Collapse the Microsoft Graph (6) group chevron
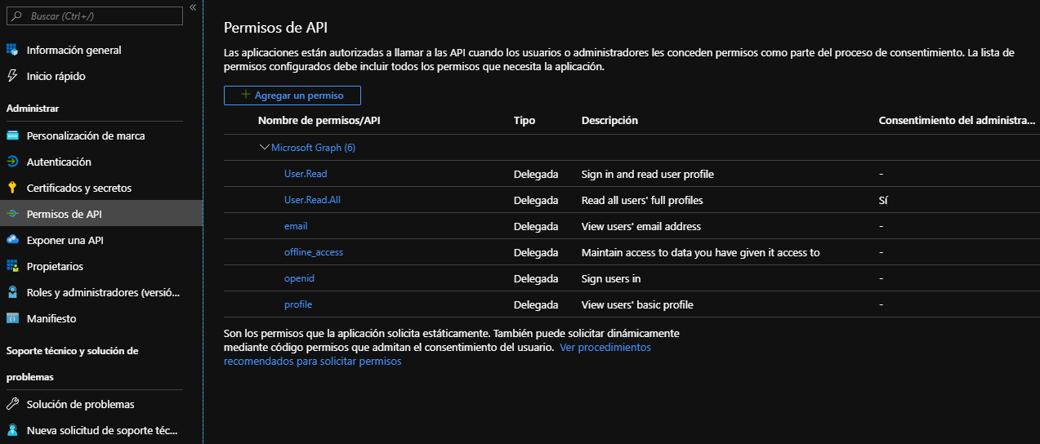 pos(264,148)
